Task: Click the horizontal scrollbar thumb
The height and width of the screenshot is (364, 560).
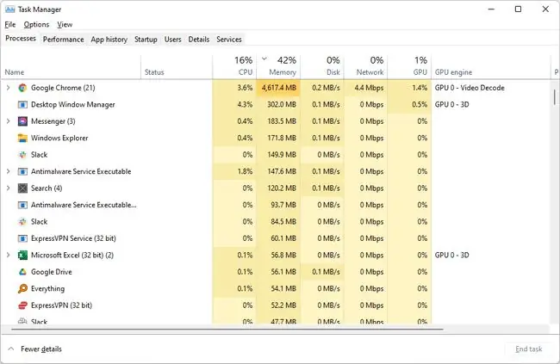Action: [x=227, y=329]
